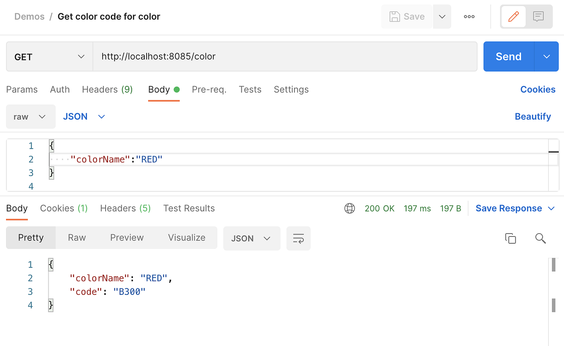Click the Save request icon
This screenshot has width=564, height=346.
(407, 17)
